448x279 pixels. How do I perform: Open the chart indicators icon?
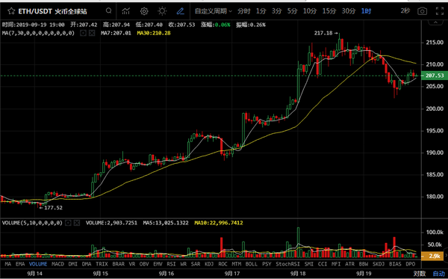pos(125,11)
